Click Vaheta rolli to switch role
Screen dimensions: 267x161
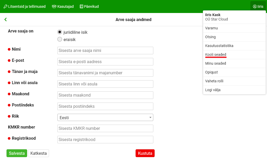coord(214,81)
